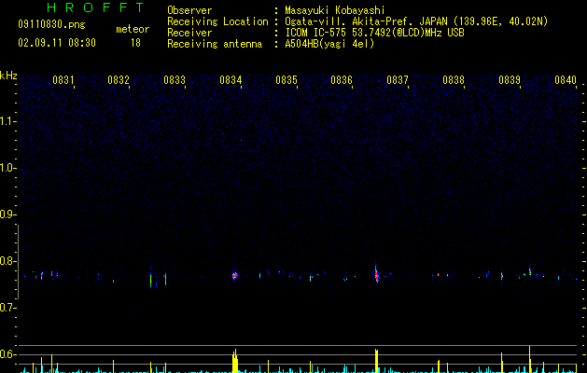
Task: Click the meteor count 18
Action: click(135, 43)
